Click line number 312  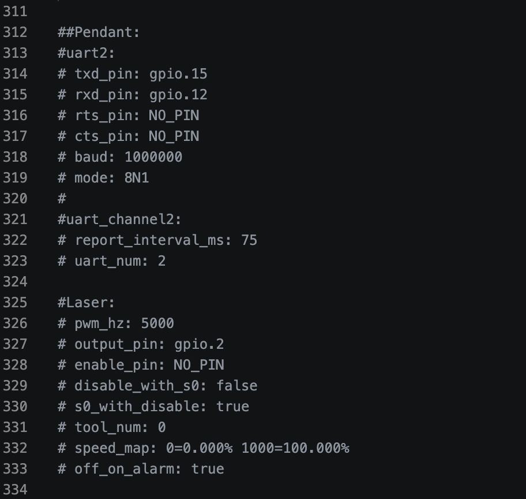(15, 32)
